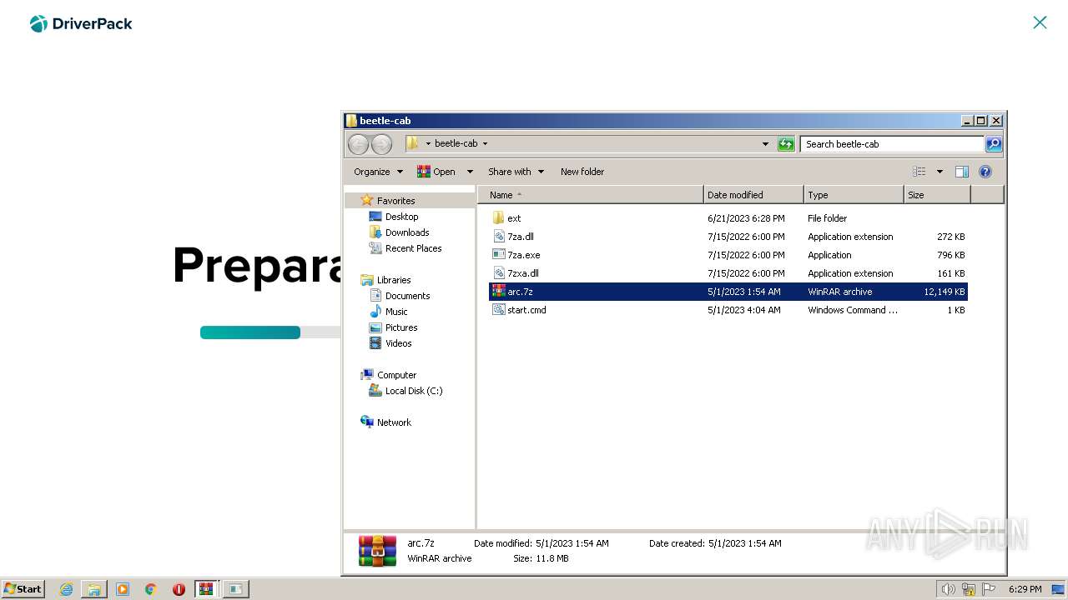Open Music library
Image resolution: width=1068 pixels, height=600 pixels.
[396, 312]
